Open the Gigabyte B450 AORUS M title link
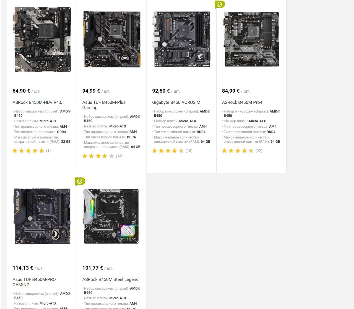This screenshot has width=354, height=309. pyautogui.click(x=176, y=102)
